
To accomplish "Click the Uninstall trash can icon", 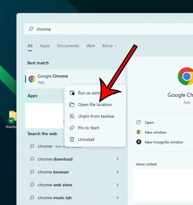I will [x=72, y=139].
